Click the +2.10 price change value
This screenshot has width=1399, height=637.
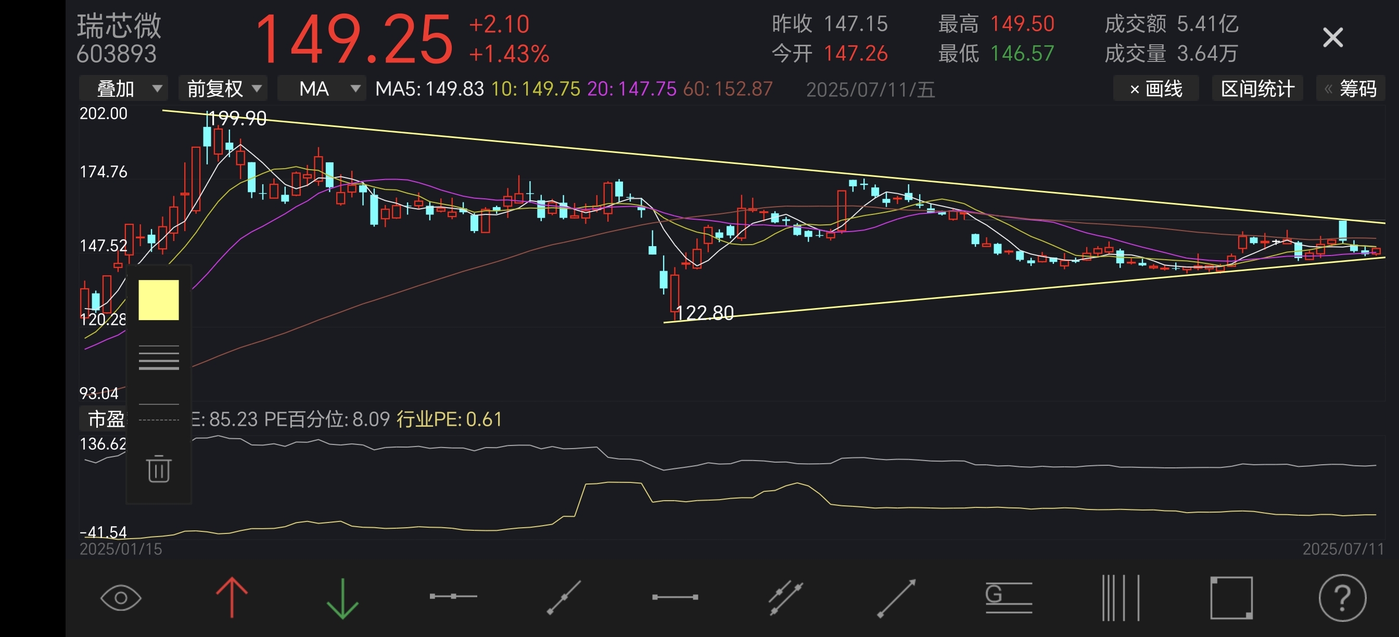click(x=499, y=24)
